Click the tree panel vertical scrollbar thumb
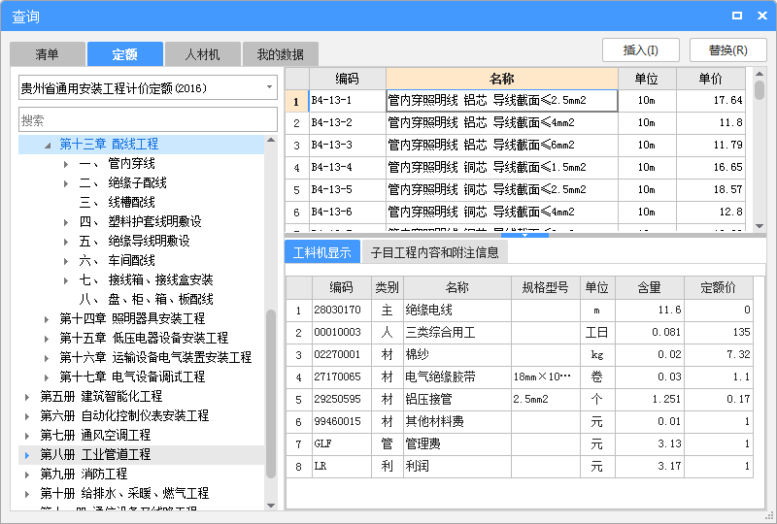The height and width of the screenshot is (524, 777). pos(271,394)
